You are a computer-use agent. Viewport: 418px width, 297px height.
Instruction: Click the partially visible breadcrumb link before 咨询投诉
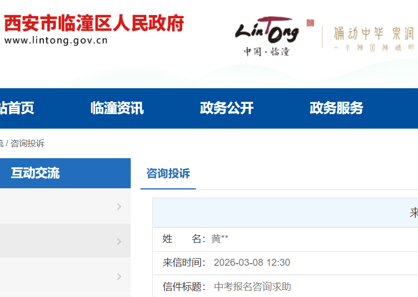(x=2, y=144)
